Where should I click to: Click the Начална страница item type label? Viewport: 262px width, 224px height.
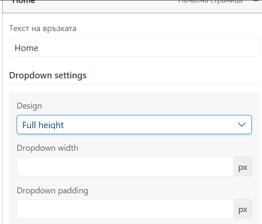coord(210,2)
